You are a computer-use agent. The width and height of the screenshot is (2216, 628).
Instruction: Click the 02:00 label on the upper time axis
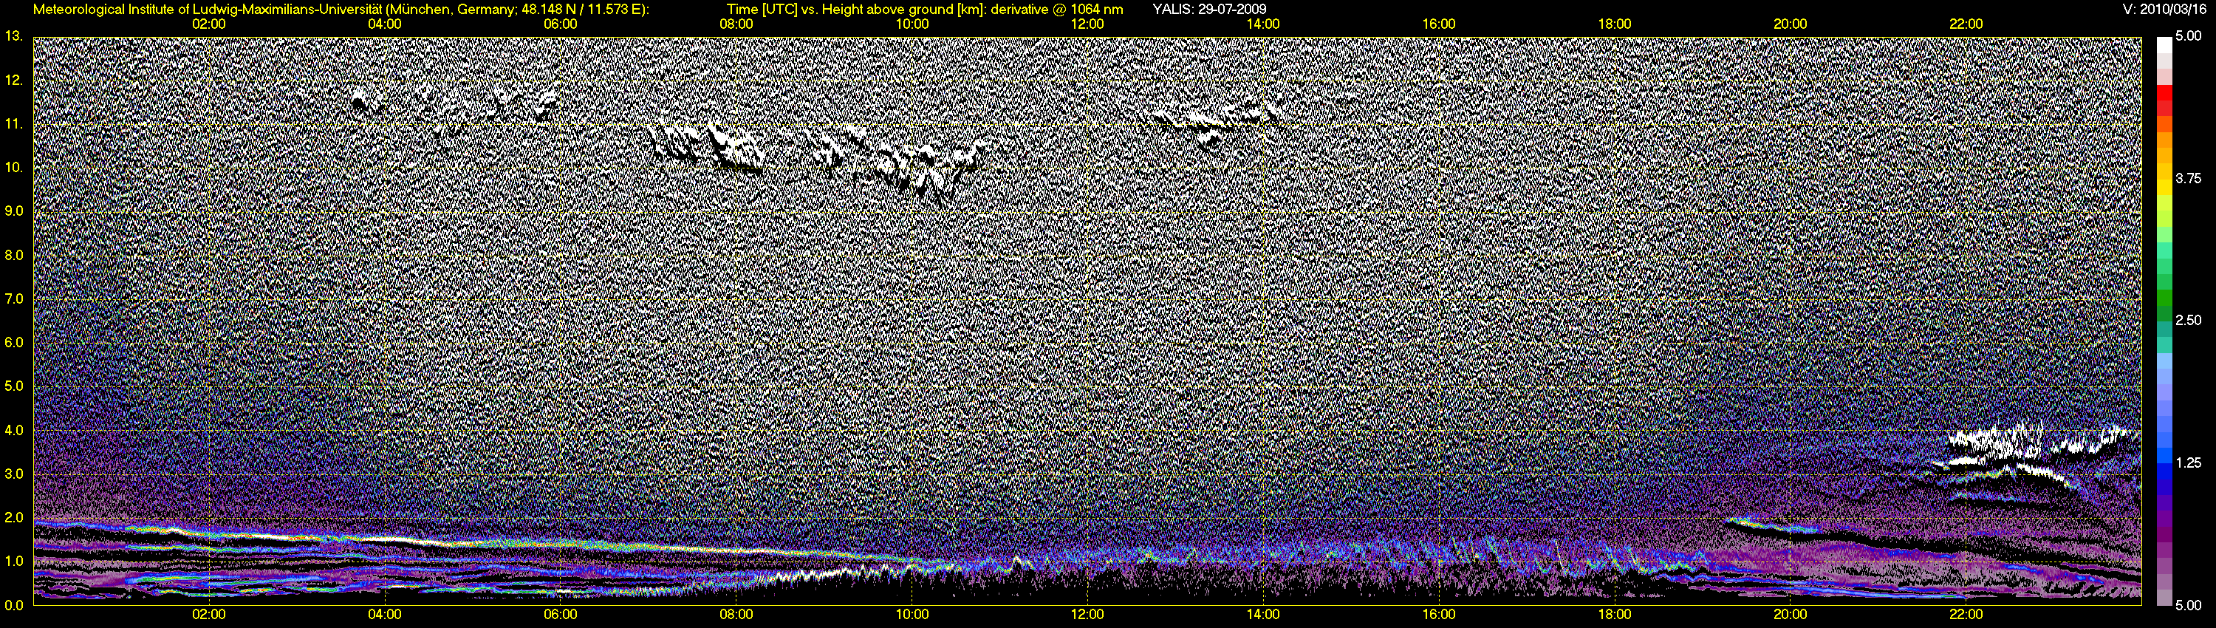pyautogui.click(x=209, y=24)
